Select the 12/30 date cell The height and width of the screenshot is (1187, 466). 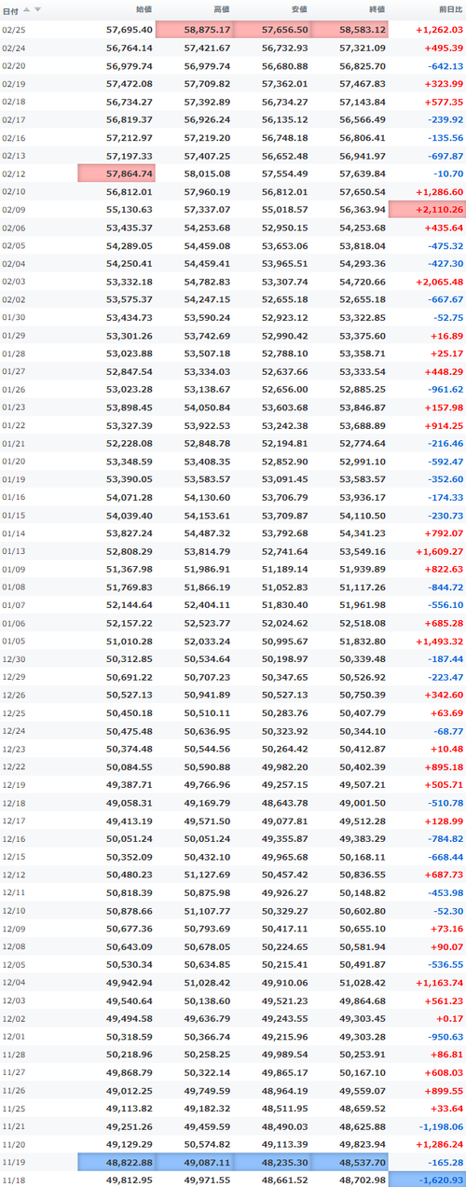tap(13, 658)
